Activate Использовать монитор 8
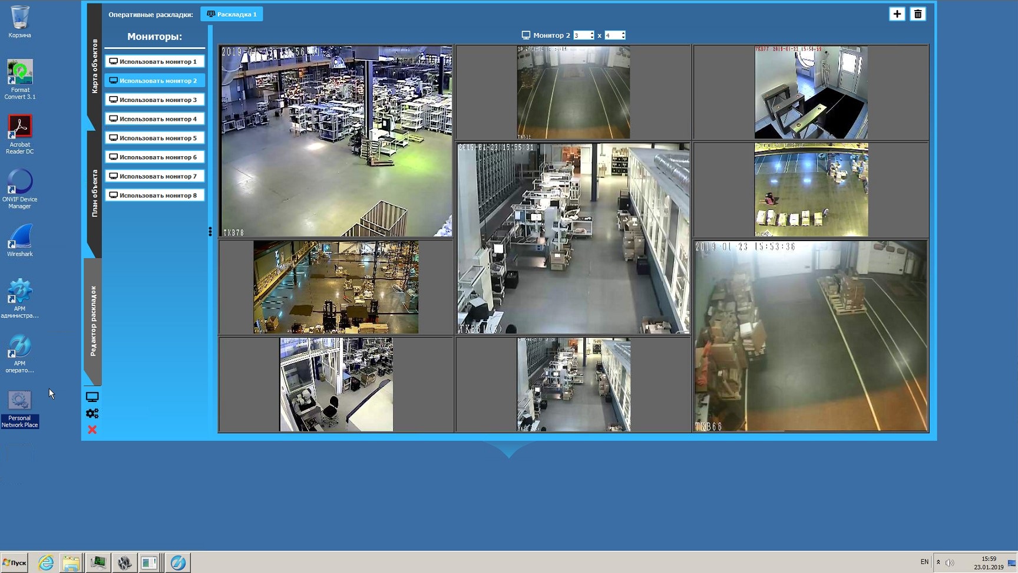This screenshot has height=573, width=1018. tap(154, 195)
